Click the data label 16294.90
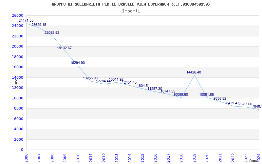The image size is (262, 164). tap(77, 63)
